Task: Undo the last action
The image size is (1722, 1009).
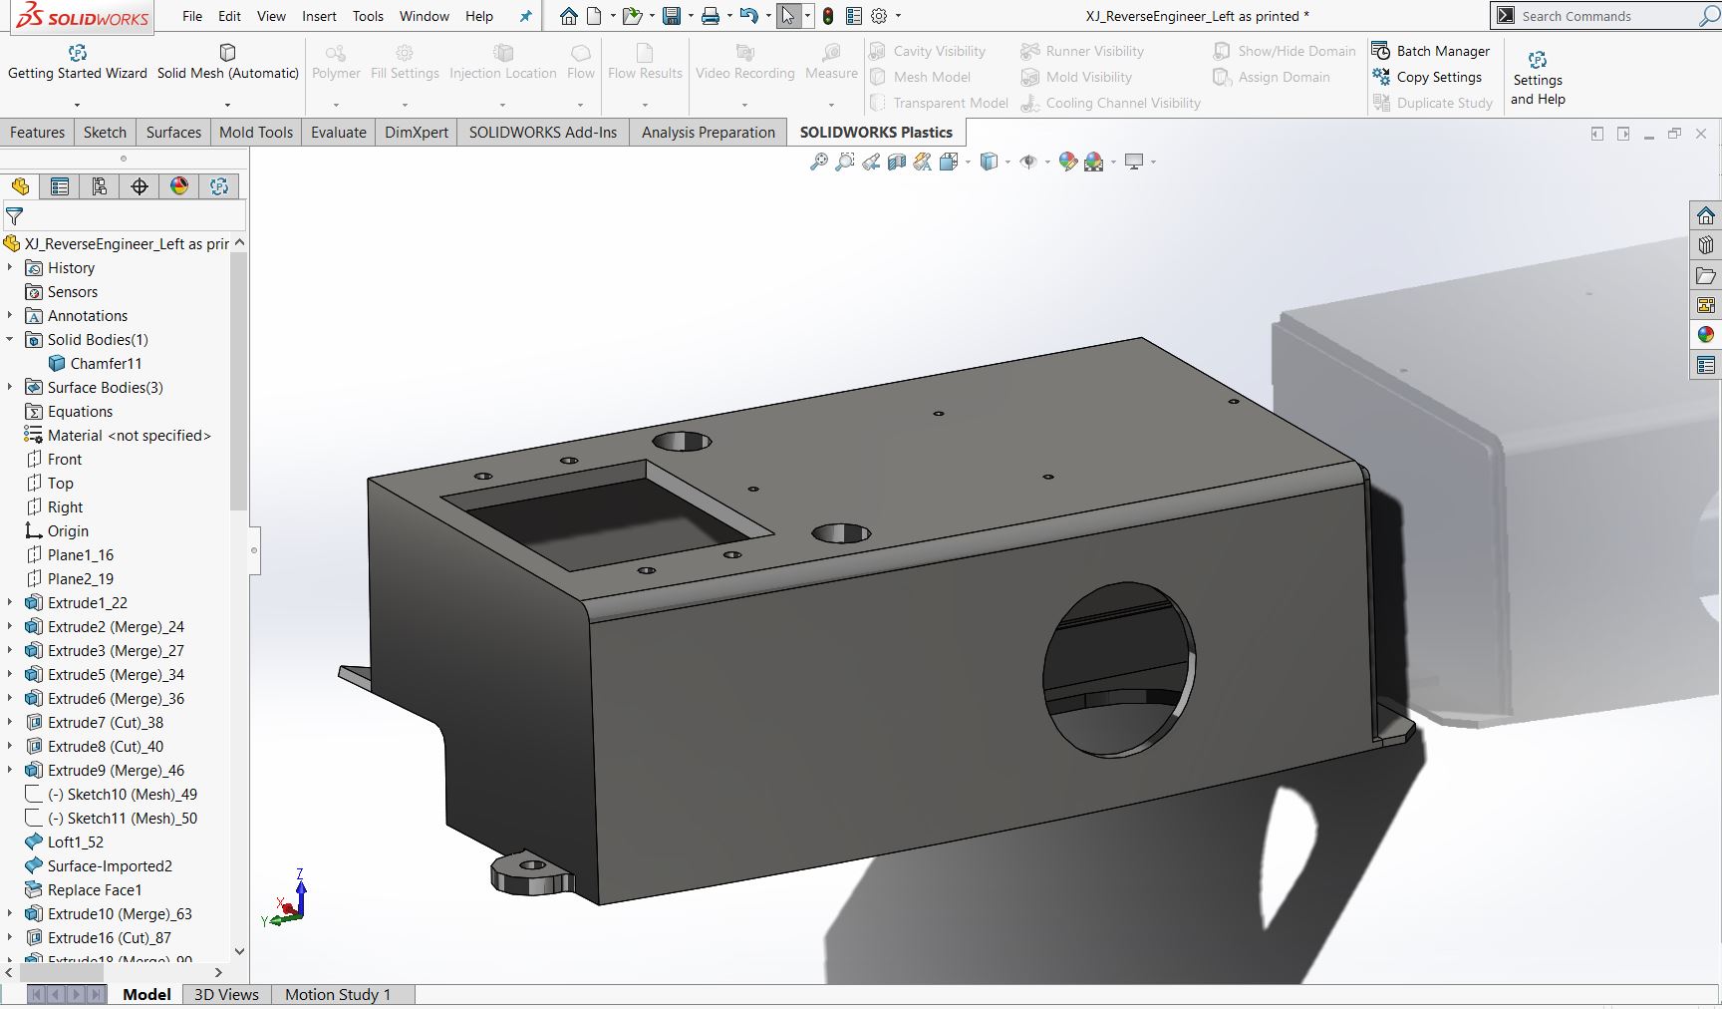Action: [x=749, y=16]
